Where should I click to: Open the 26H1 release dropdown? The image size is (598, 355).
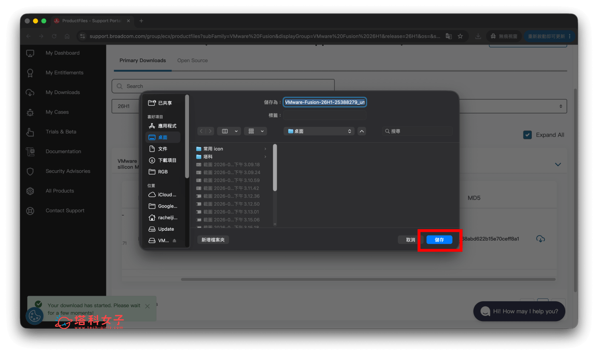(124, 106)
